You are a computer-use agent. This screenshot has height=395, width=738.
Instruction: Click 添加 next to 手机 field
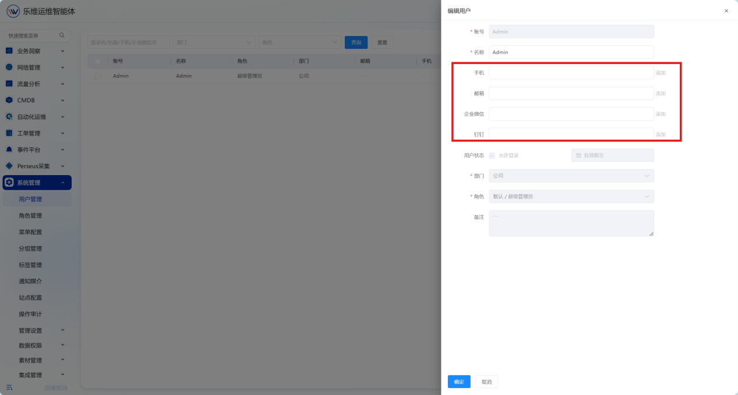pos(661,73)
